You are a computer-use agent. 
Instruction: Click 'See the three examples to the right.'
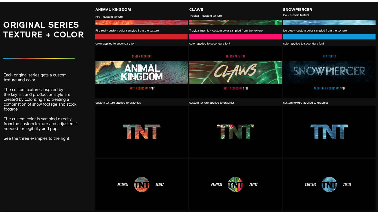pyautogui.click(x=37, y=138)
